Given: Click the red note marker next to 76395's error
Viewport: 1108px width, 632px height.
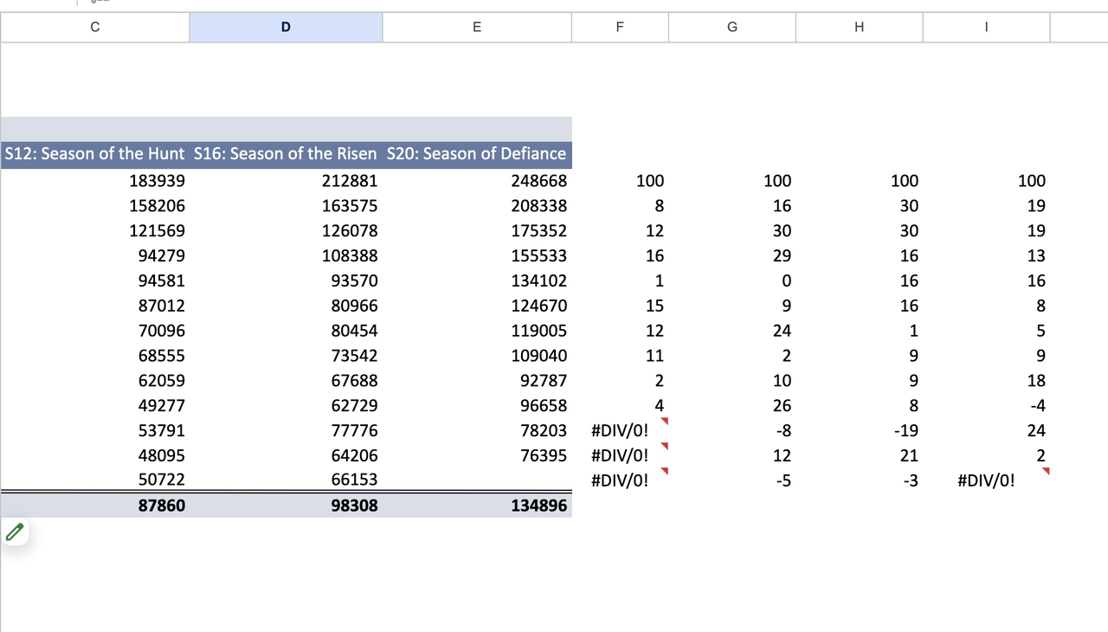Looking at the screenshot, I should (x=664, y=447).
